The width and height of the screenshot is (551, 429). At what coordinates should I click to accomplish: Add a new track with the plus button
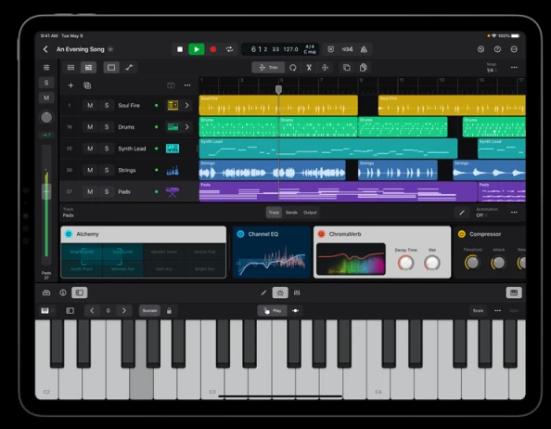tap(70, 85)
